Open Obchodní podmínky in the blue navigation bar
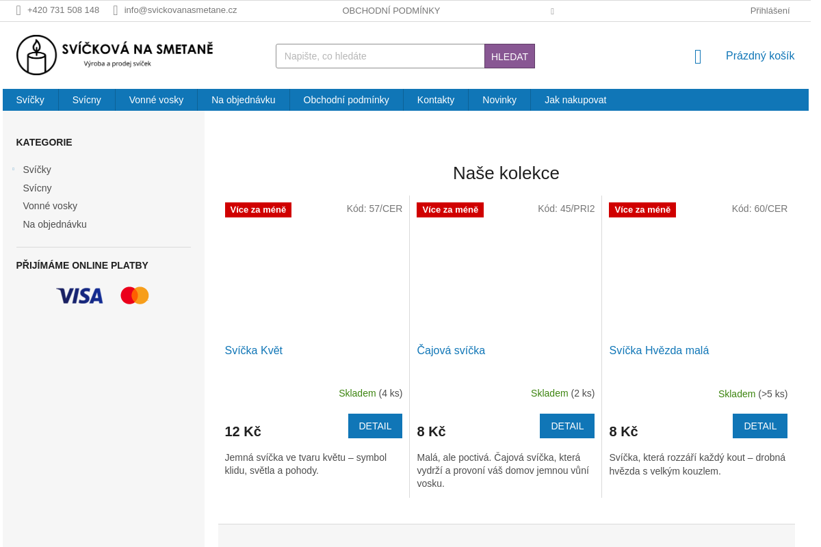 [346, 100]
